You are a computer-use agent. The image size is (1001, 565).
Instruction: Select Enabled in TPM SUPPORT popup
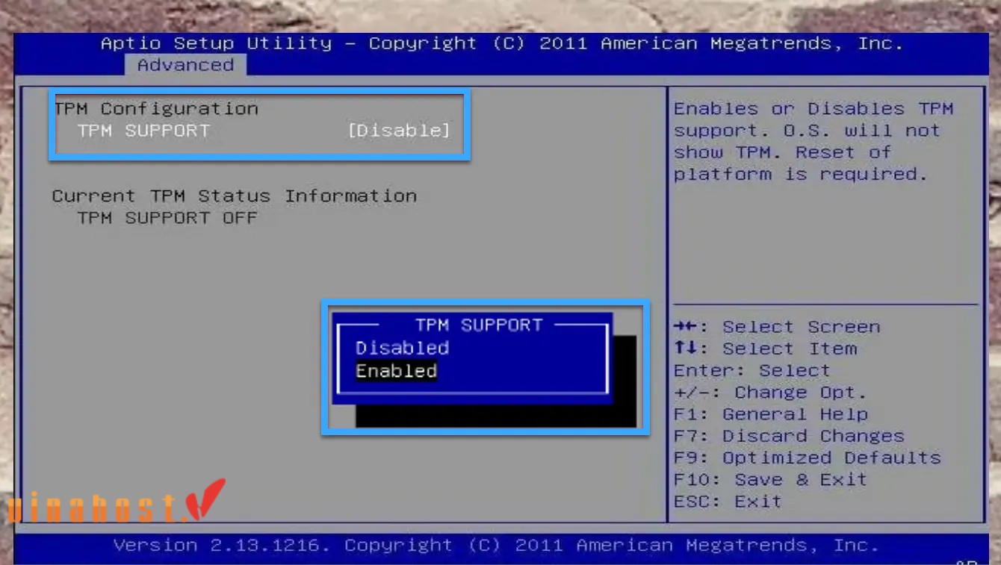[395, 370]
